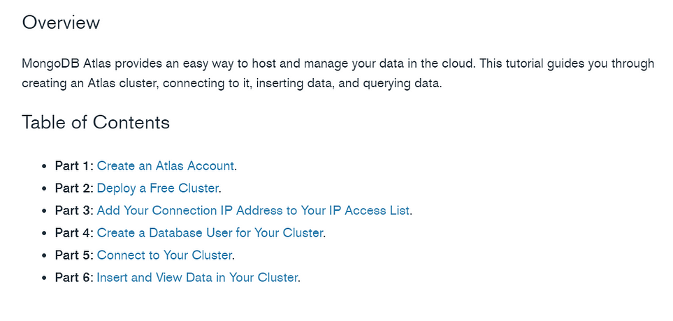Click the bold Part 2 label
This screenshot has height=321, width=673.
(74, 188)
